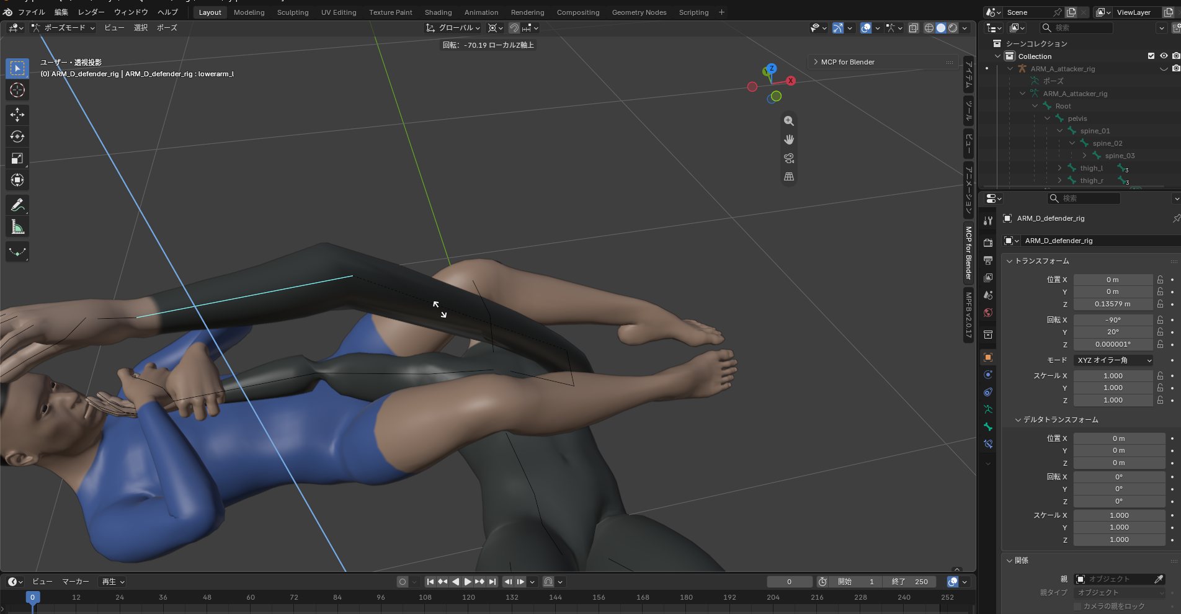The image size is (1181, 614).
Task: Open the Object properties orange square tab
Action: [x=988, y=357]
